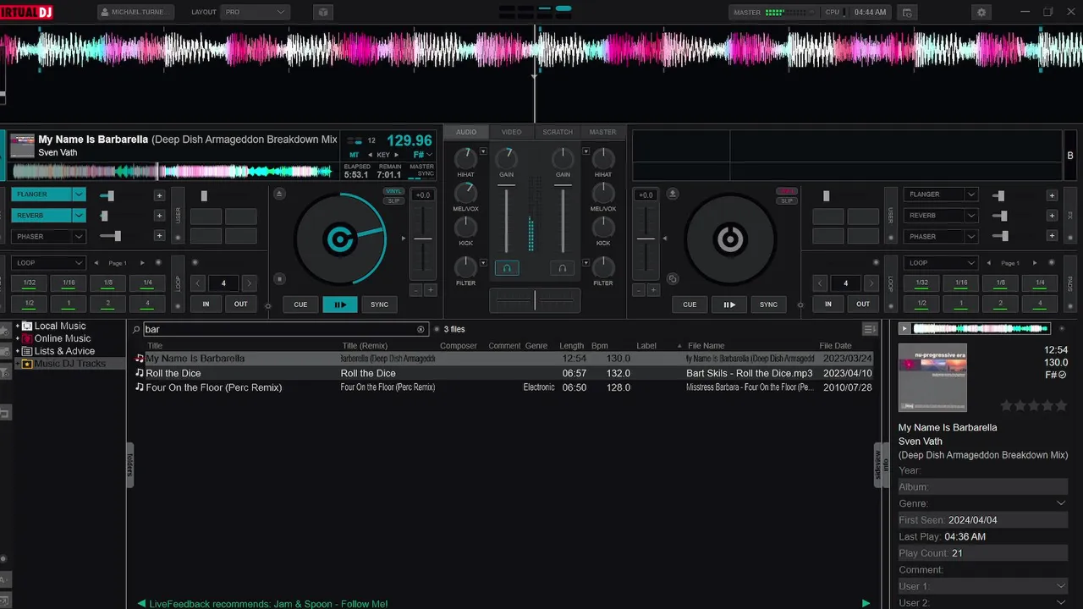Halve the left deck loop with left arrow

click(198, 283)
